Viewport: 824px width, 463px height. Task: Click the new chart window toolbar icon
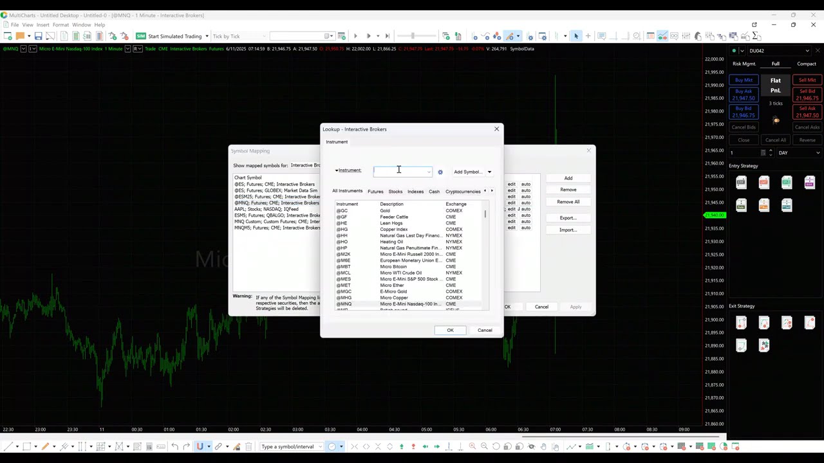click(6, 36)
